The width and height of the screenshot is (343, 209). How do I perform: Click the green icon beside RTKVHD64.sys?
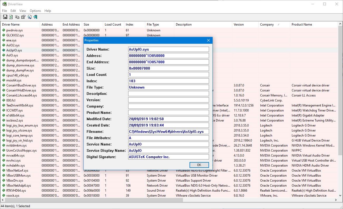[4, 191]
